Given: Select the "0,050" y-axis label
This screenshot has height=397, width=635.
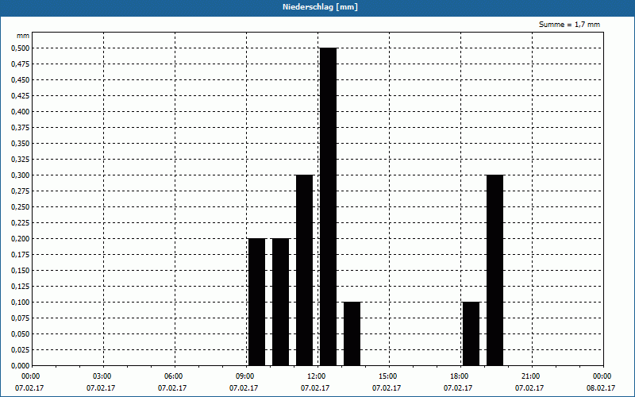Looking at the screenshot, I should [x=21, y=334].
